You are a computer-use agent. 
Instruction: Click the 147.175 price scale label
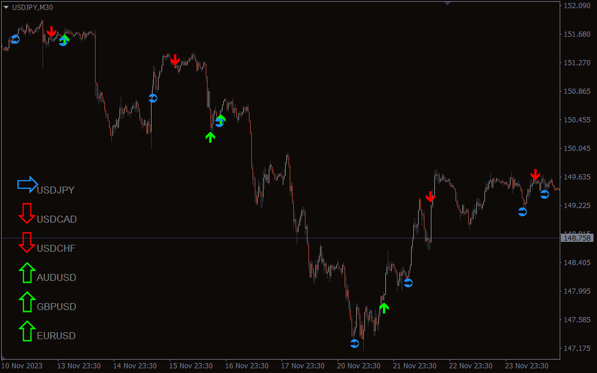pyautogui.click(x=577, y=349)
